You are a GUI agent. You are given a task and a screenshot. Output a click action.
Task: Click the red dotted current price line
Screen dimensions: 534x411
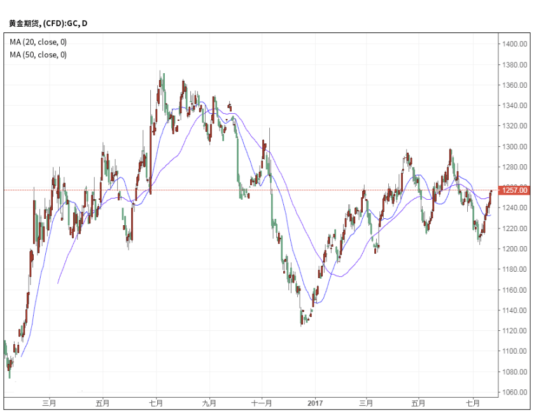coord(255,190)
